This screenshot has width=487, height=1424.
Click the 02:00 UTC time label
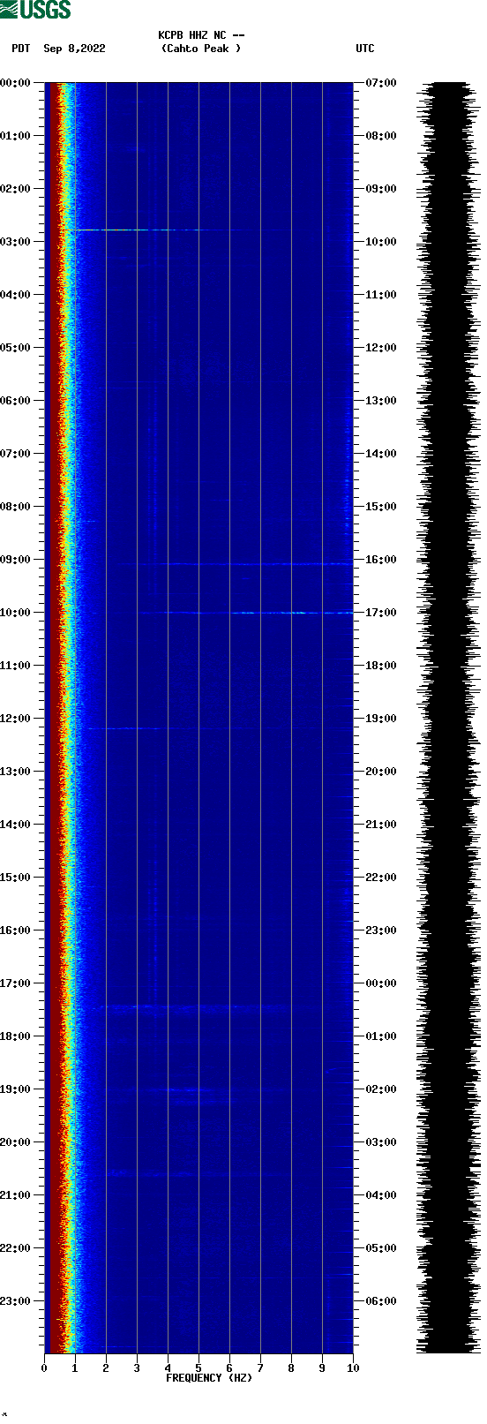381,1089
